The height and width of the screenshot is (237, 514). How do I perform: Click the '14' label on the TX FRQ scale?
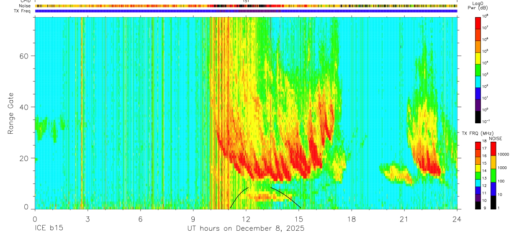485,171
